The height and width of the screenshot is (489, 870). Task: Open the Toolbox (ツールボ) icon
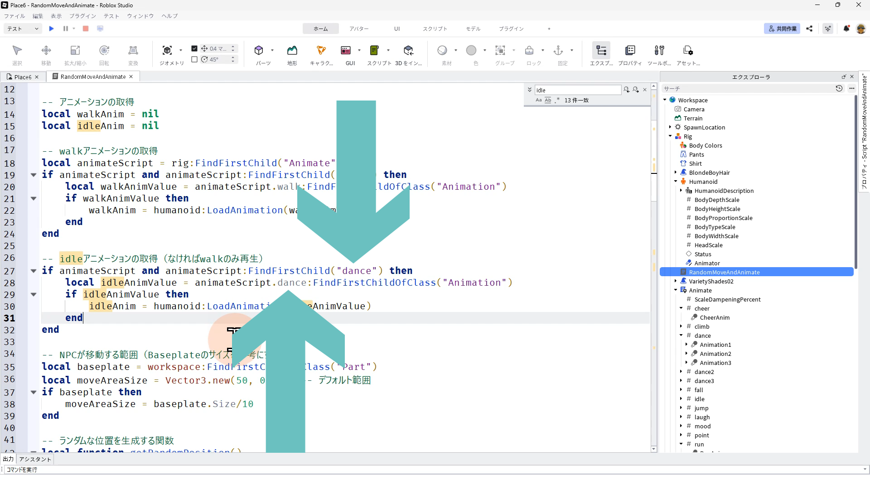(659, 50)
